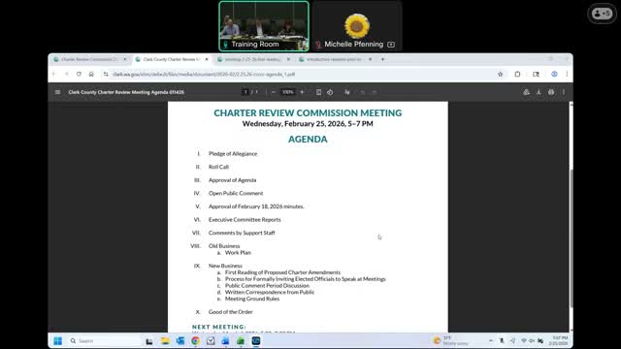The image size is (621, 349).
Task: Open the PDF viewer sidebar menu icon
Action: [x=58, y=92]
